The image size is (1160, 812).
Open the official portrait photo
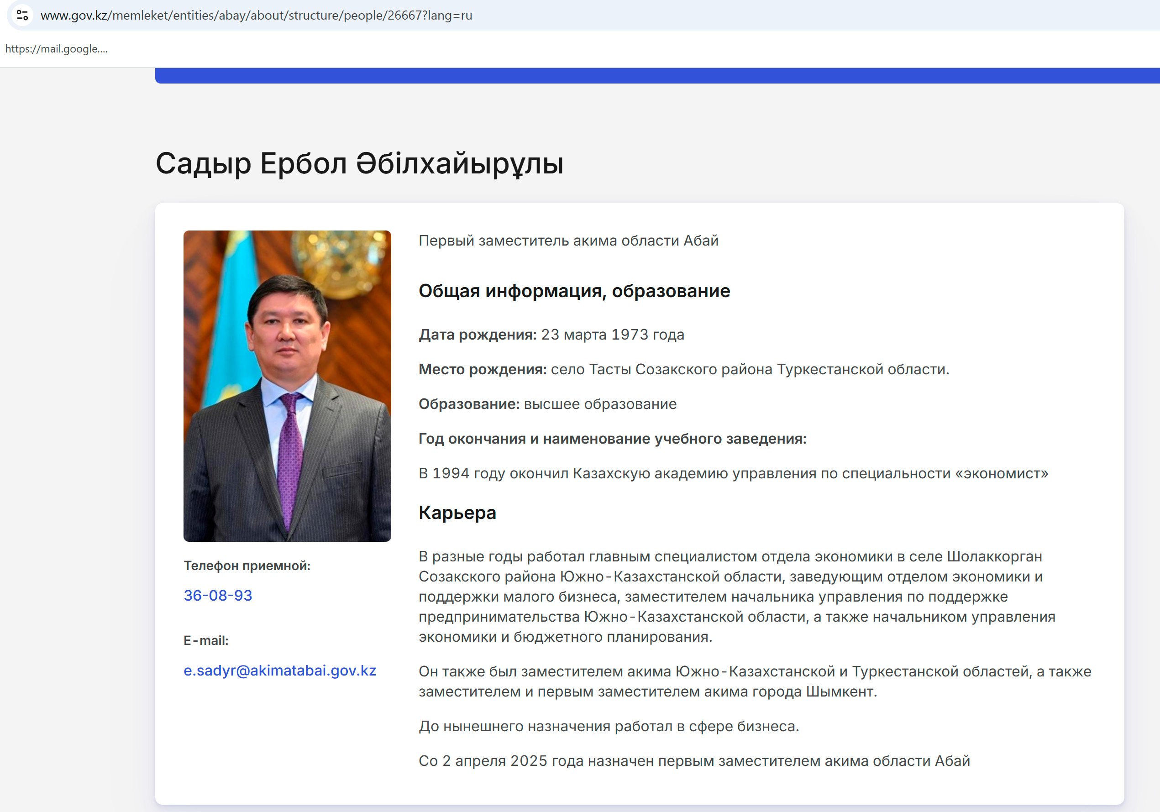coord(287,386)
